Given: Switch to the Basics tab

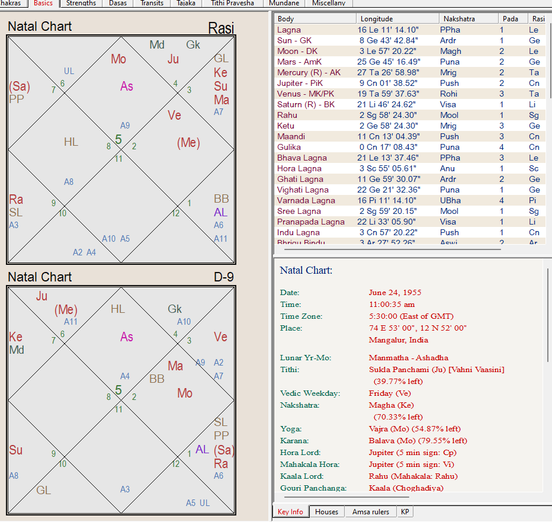Looking at the screenshot, I should click(44, 3).
